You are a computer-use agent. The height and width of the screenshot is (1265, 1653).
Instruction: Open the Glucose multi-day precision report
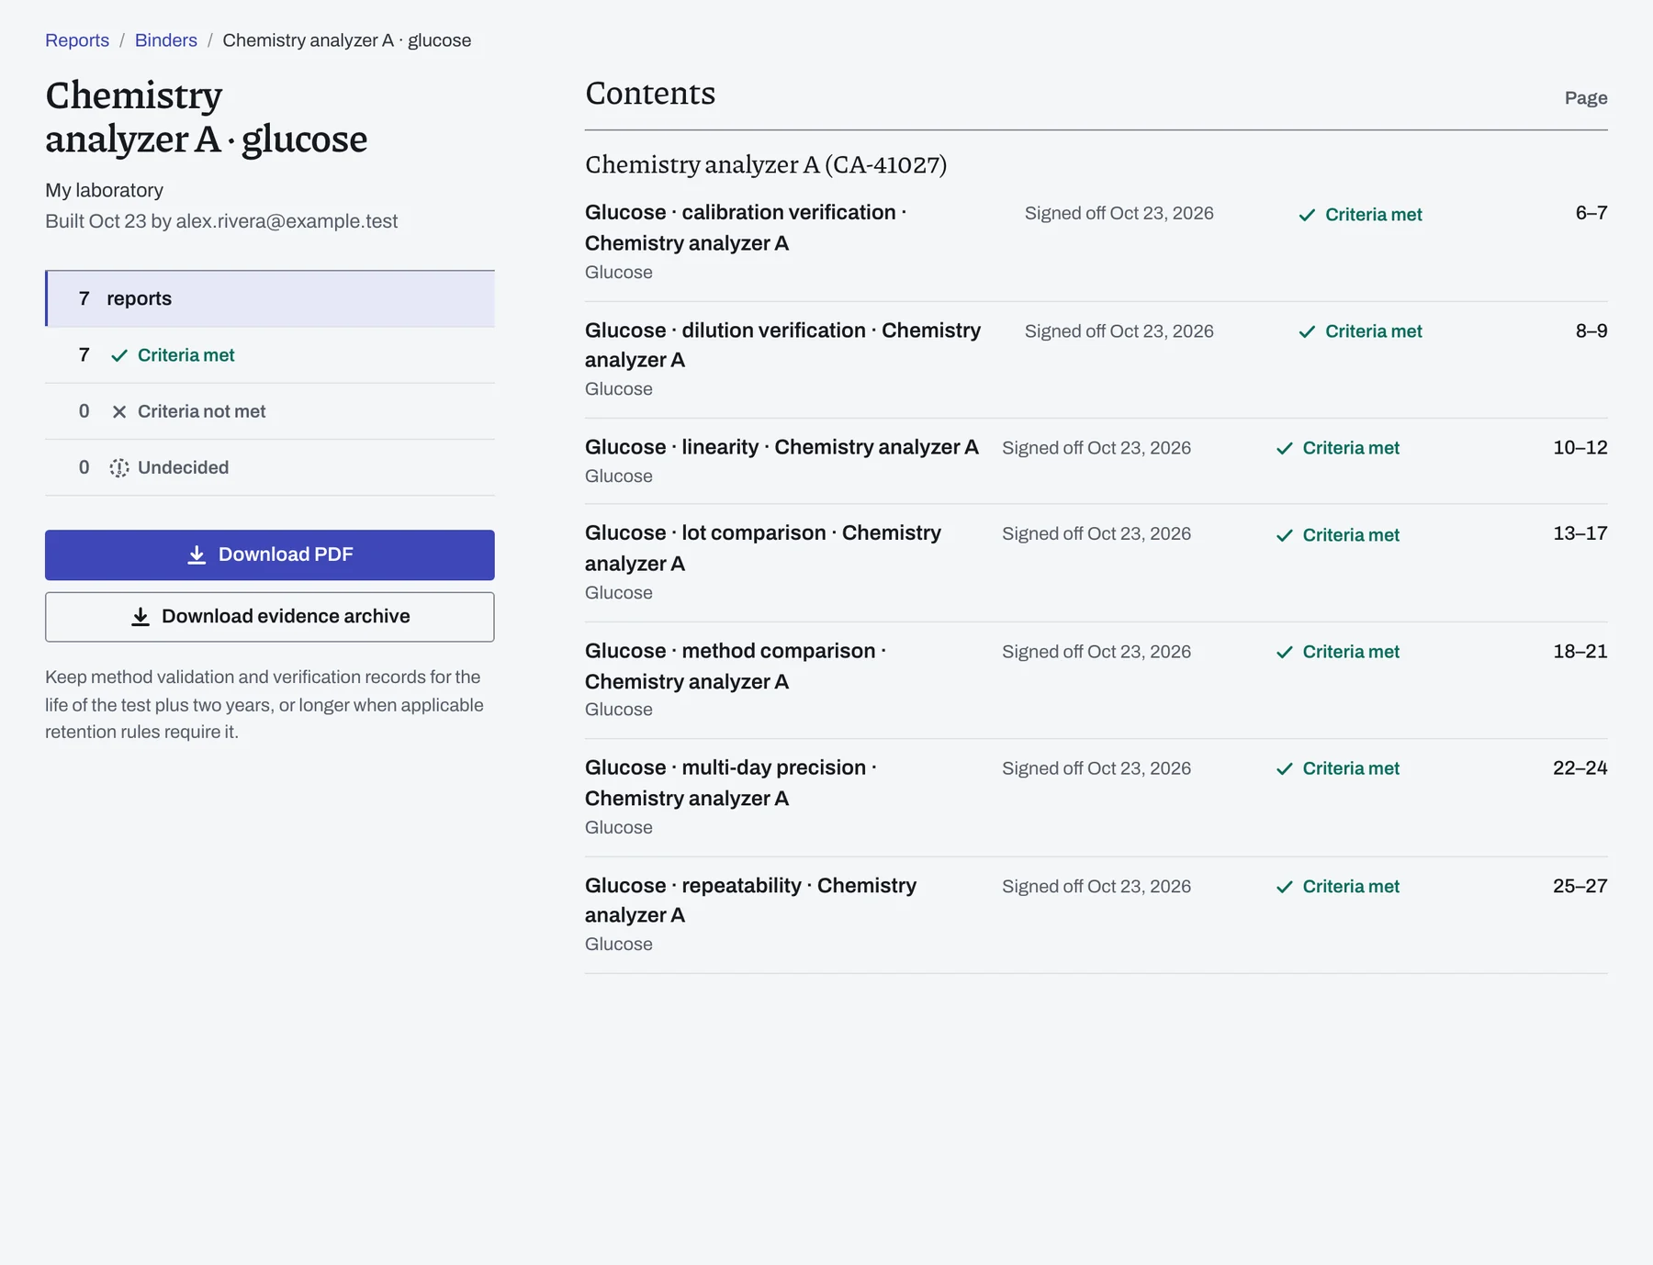click(731, 782)
